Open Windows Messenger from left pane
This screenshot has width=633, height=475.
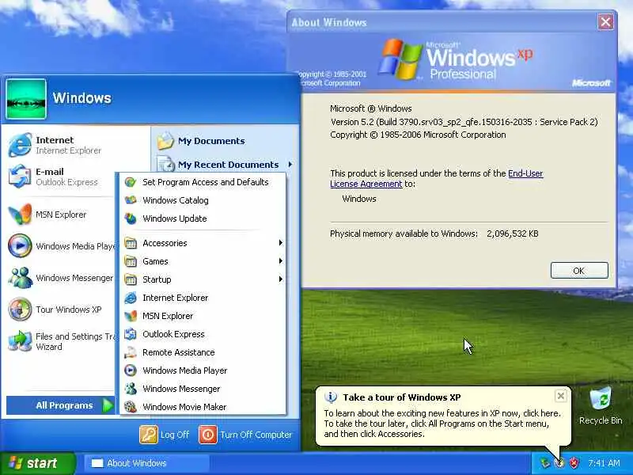pyautogui.click(x=61, y=278)
